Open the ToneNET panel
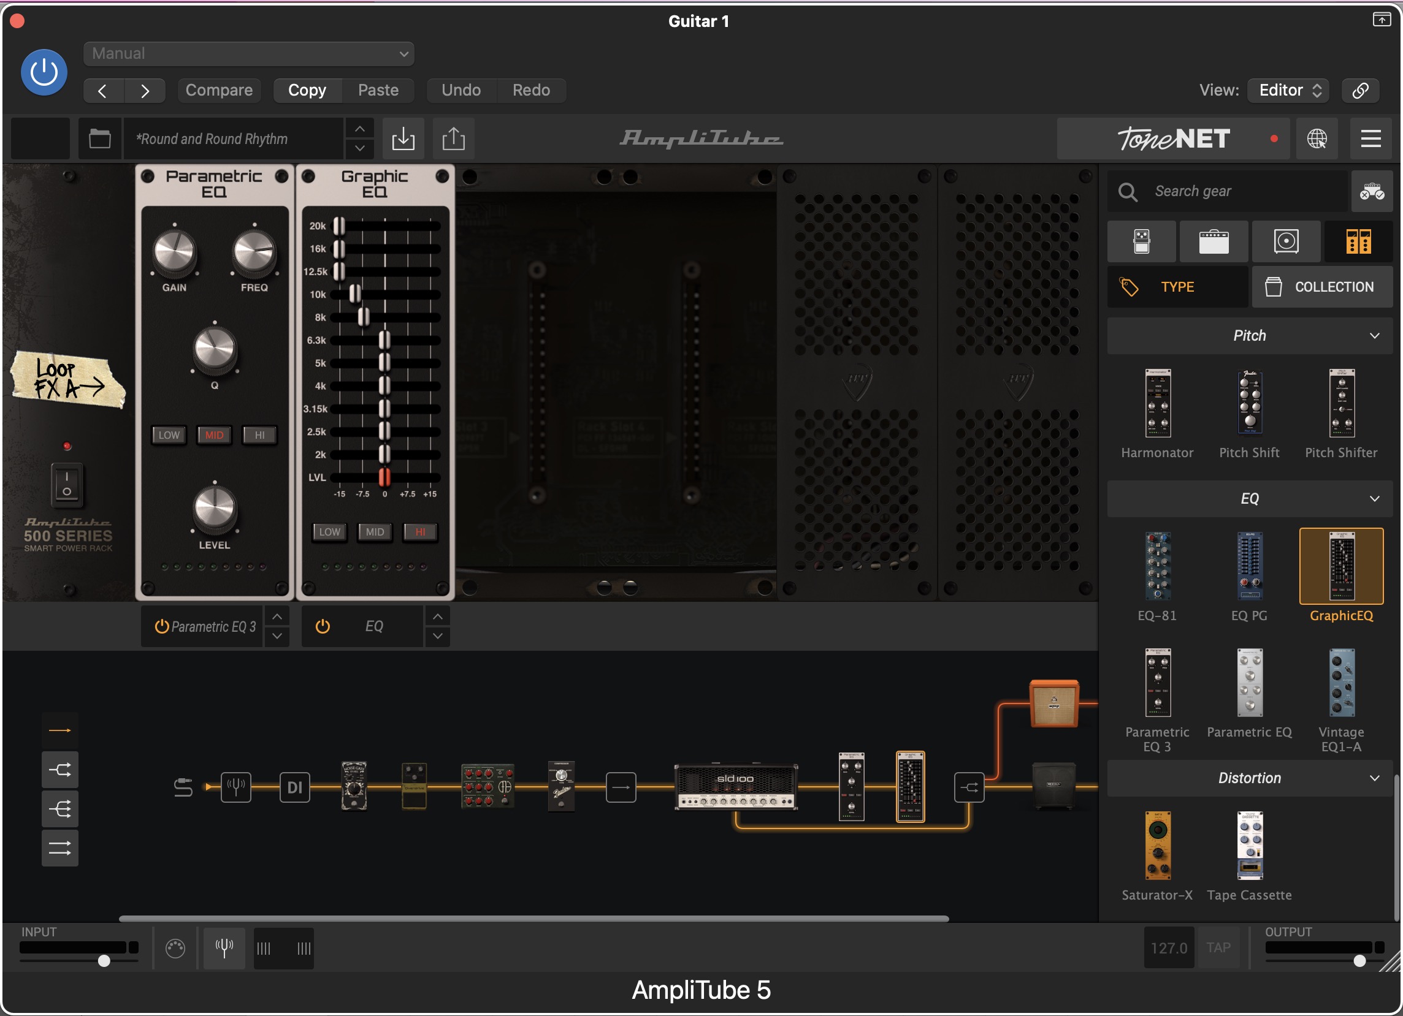1403x1016 pixels. click(x=1173, y=138)
